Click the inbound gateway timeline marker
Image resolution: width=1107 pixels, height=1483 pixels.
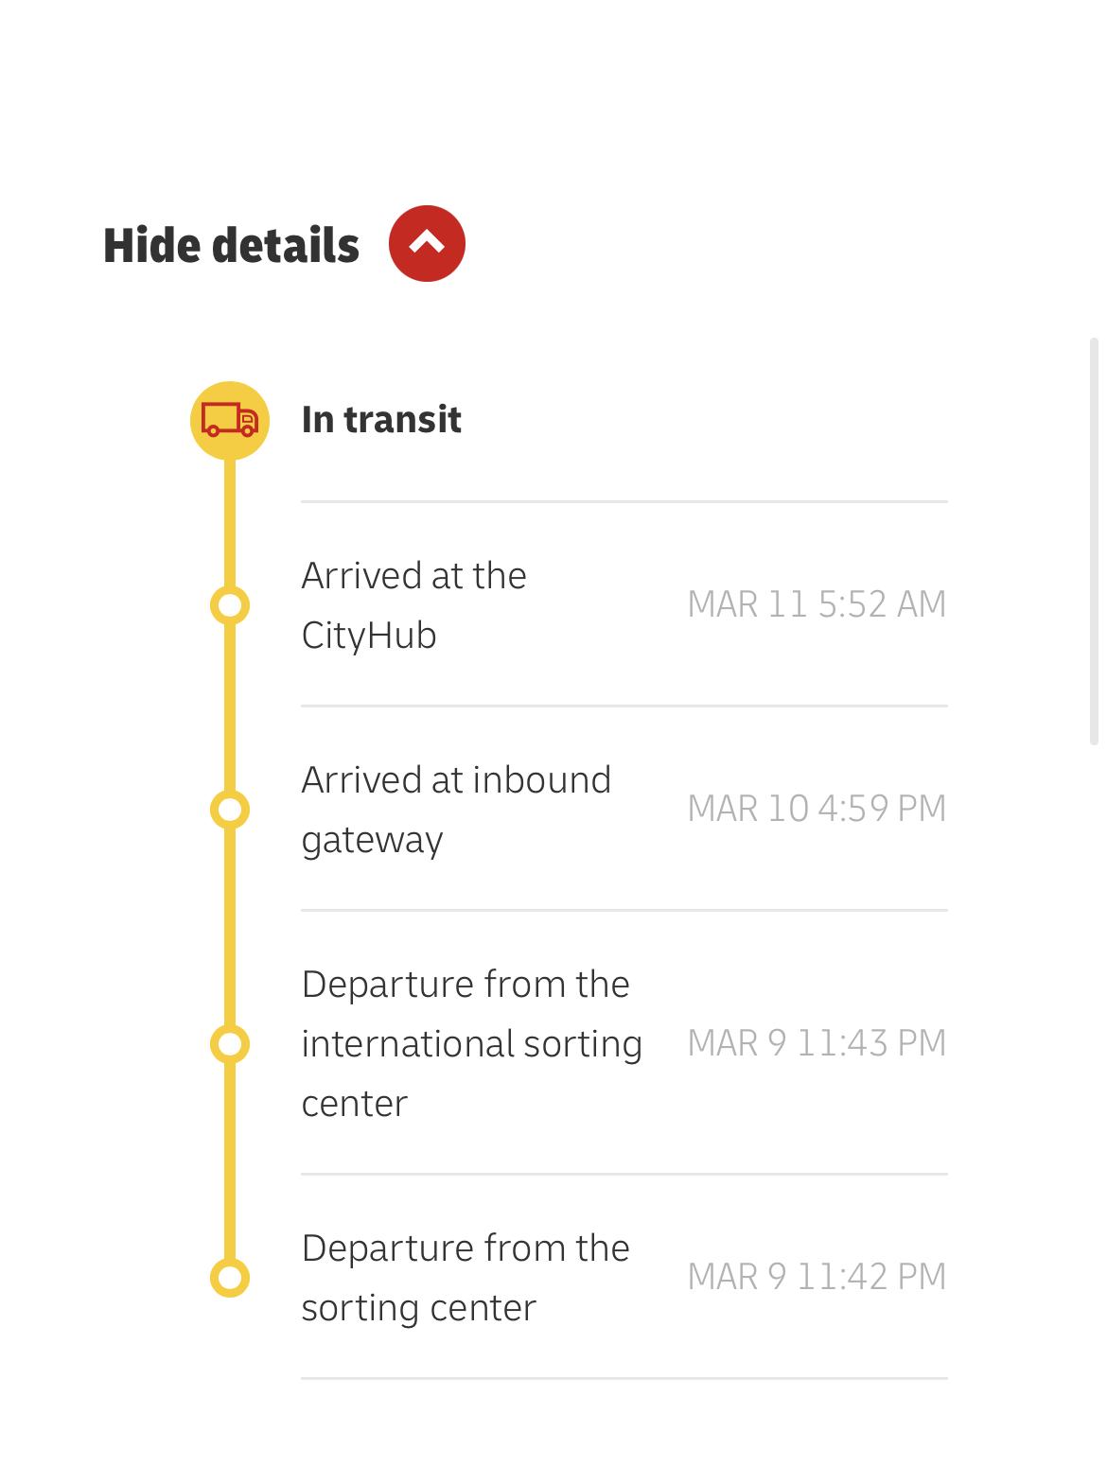pyautogui.click(x=230, y=810)
